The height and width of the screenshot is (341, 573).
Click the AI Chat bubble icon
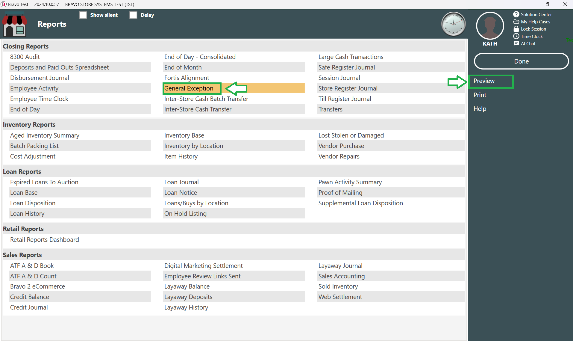[x=516, y=43]
